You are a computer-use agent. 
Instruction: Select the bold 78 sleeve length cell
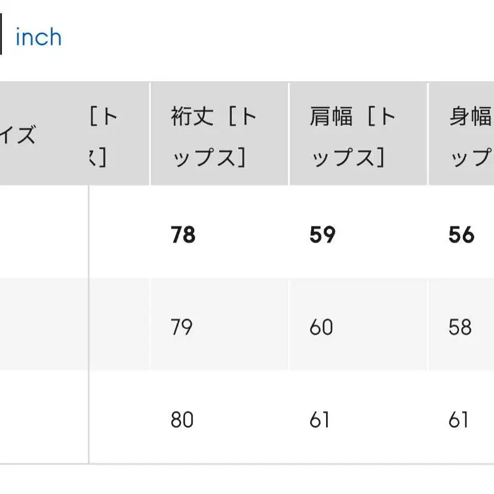pos(183,235)
